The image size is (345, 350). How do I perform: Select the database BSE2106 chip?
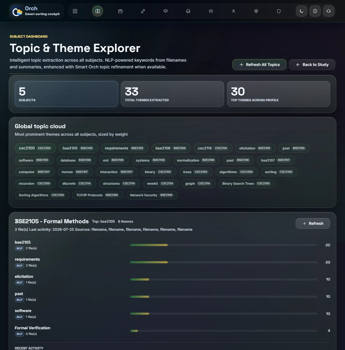(x=76, y=160)
